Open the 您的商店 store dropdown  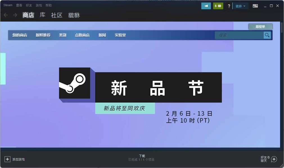coord(20,35)
